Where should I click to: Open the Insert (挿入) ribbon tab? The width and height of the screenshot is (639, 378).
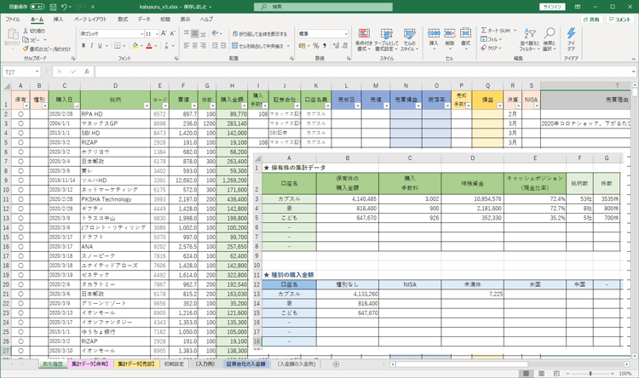click(58, 19)
